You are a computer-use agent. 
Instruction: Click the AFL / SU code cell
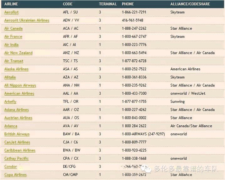[70, 12]
